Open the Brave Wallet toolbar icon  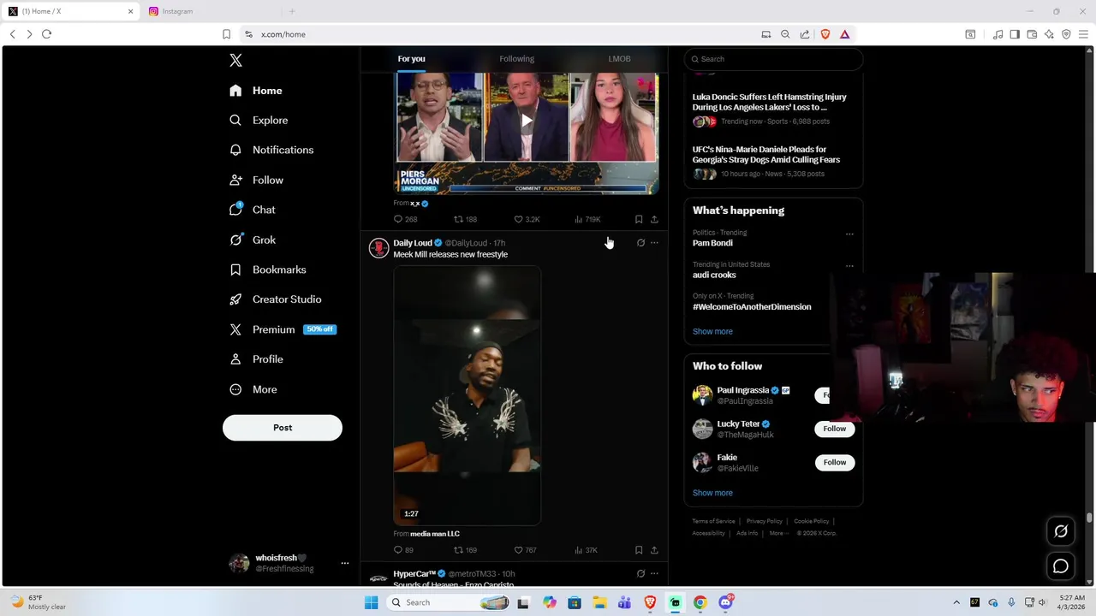pos(1032,34)
